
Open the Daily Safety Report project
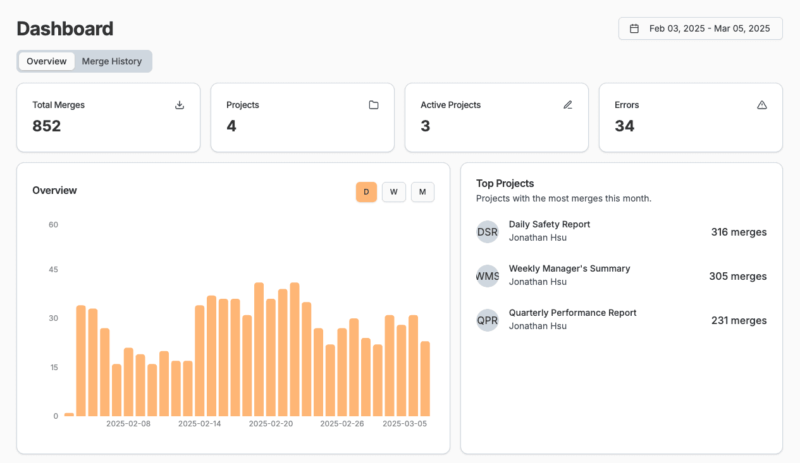550,224
